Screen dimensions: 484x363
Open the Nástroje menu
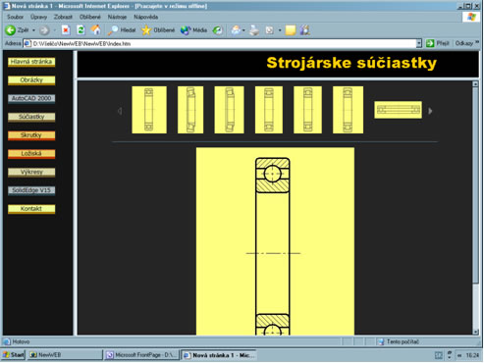[117, 17]
